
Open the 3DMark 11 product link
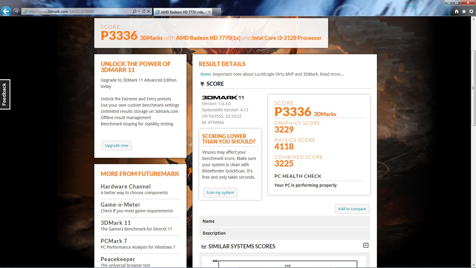coord(116,223)
